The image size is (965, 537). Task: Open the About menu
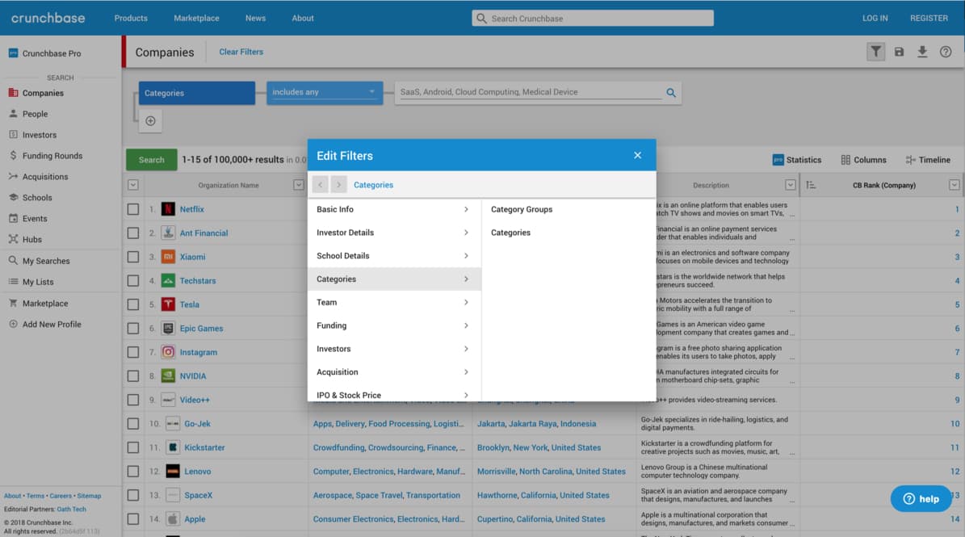(303, 18)
